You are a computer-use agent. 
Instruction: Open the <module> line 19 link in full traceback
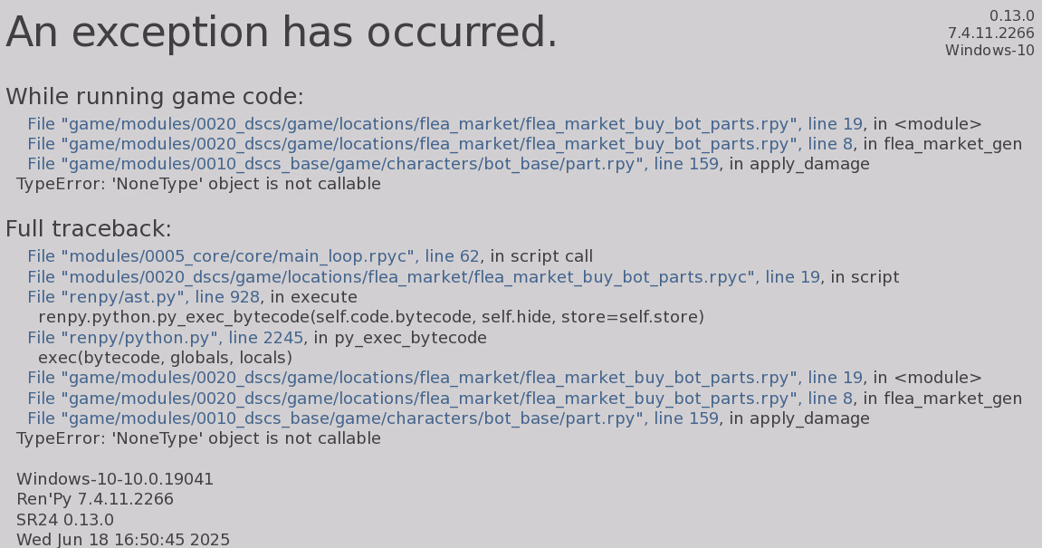click(444, 378)
